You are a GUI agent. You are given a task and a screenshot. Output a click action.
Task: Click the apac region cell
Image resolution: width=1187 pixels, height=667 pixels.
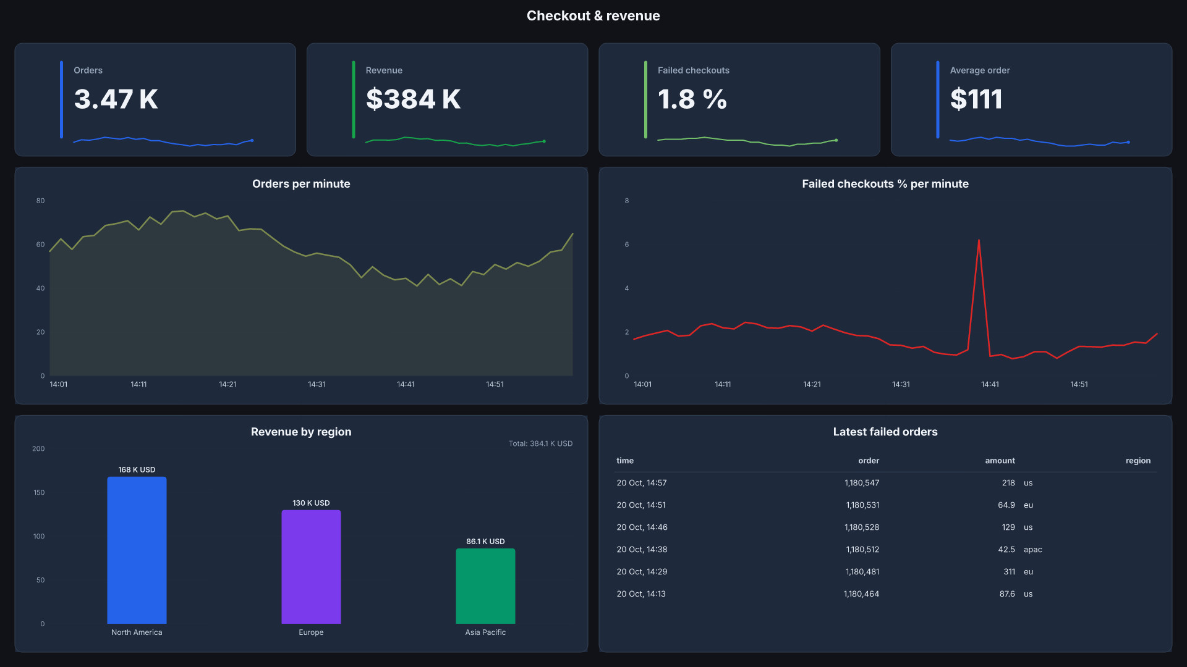tap(1033, 550)
